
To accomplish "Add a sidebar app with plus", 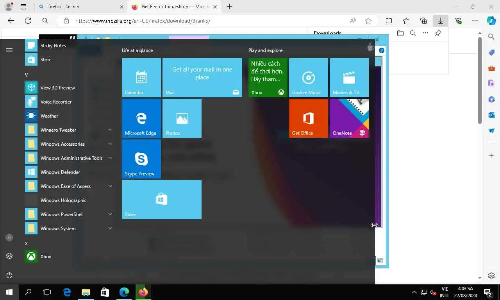I will (491, 156).
